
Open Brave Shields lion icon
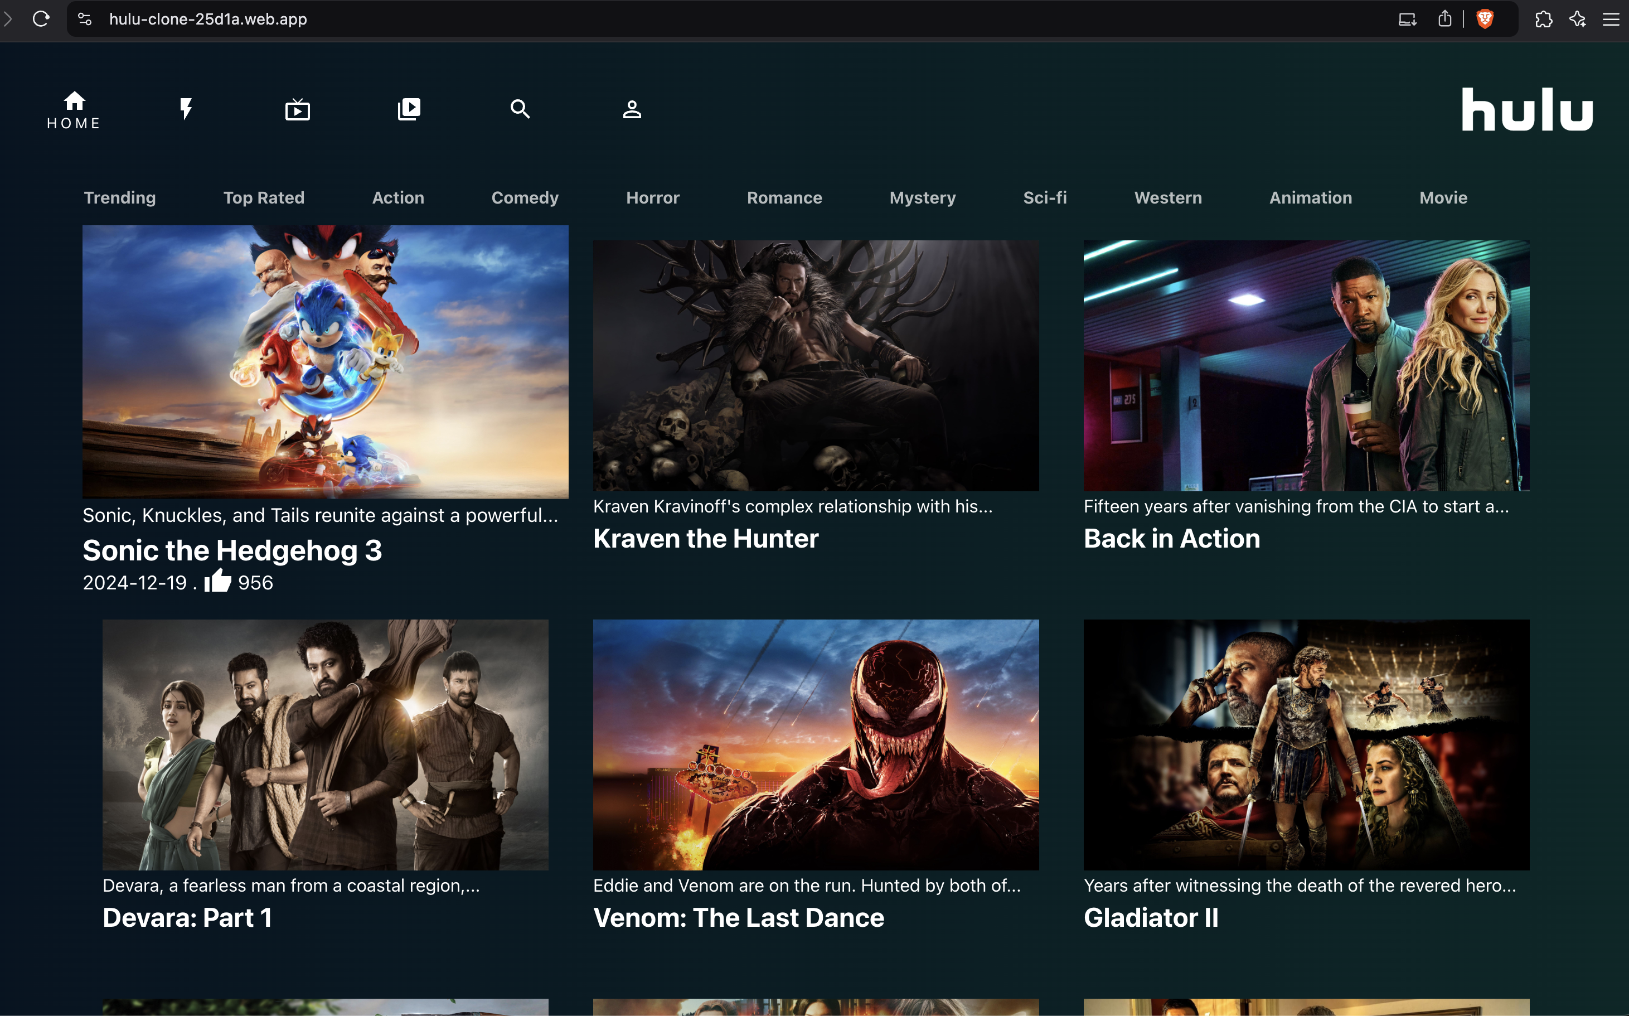click(x=1485, y=19)
